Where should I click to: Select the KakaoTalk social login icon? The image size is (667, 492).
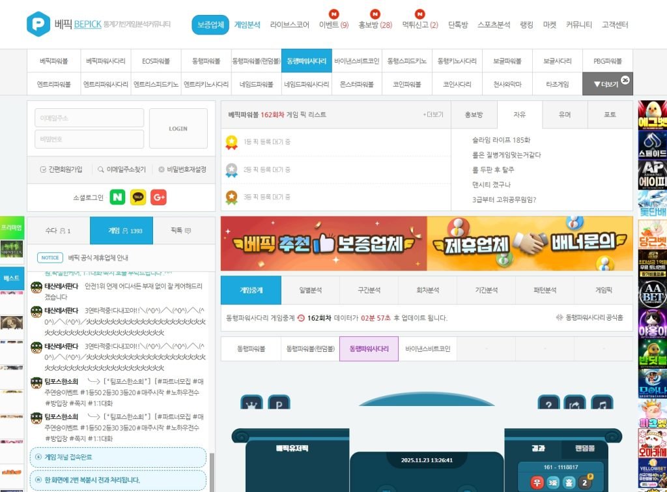tap(137, 196)
